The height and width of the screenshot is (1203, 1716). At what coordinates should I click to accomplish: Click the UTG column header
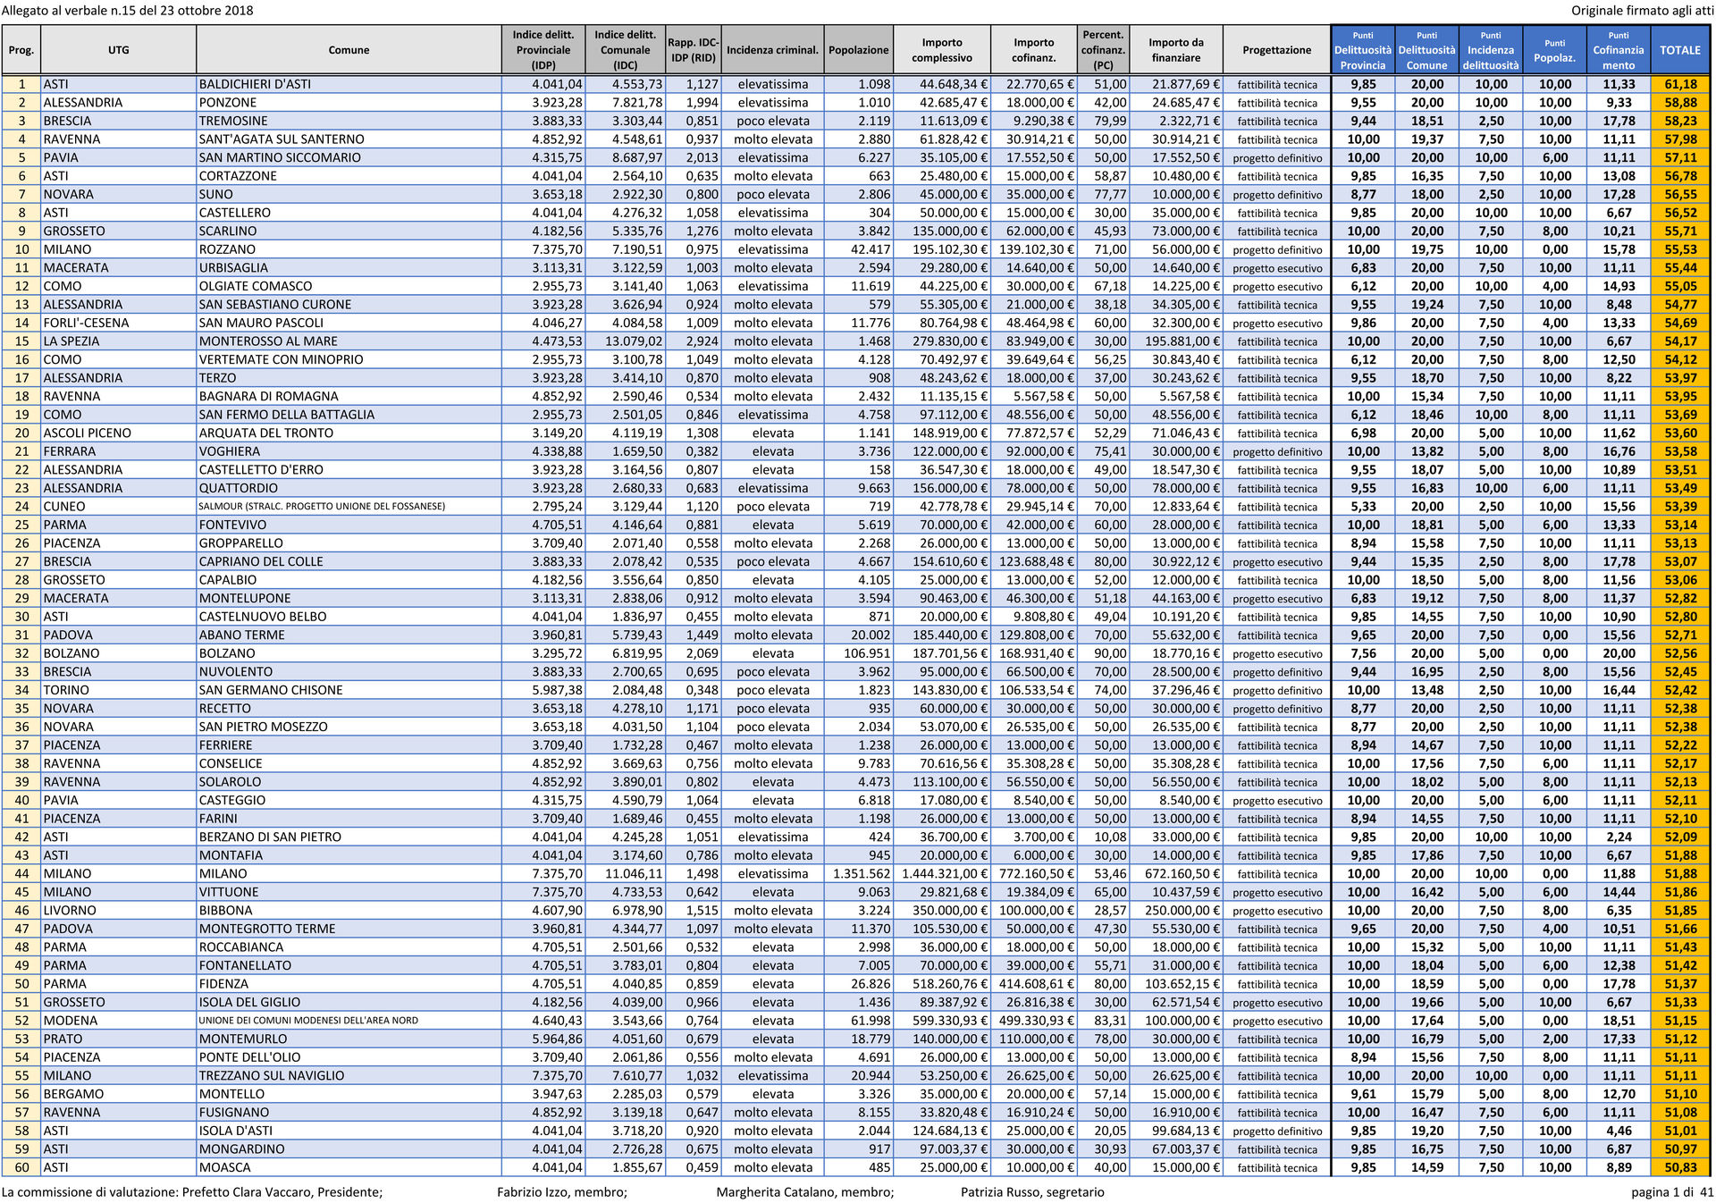118,50
